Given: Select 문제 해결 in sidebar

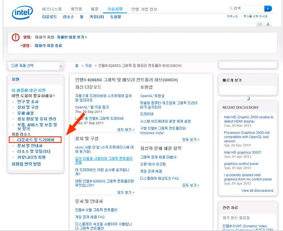Looking at the screenshot, I should click(x=25, y=113).
